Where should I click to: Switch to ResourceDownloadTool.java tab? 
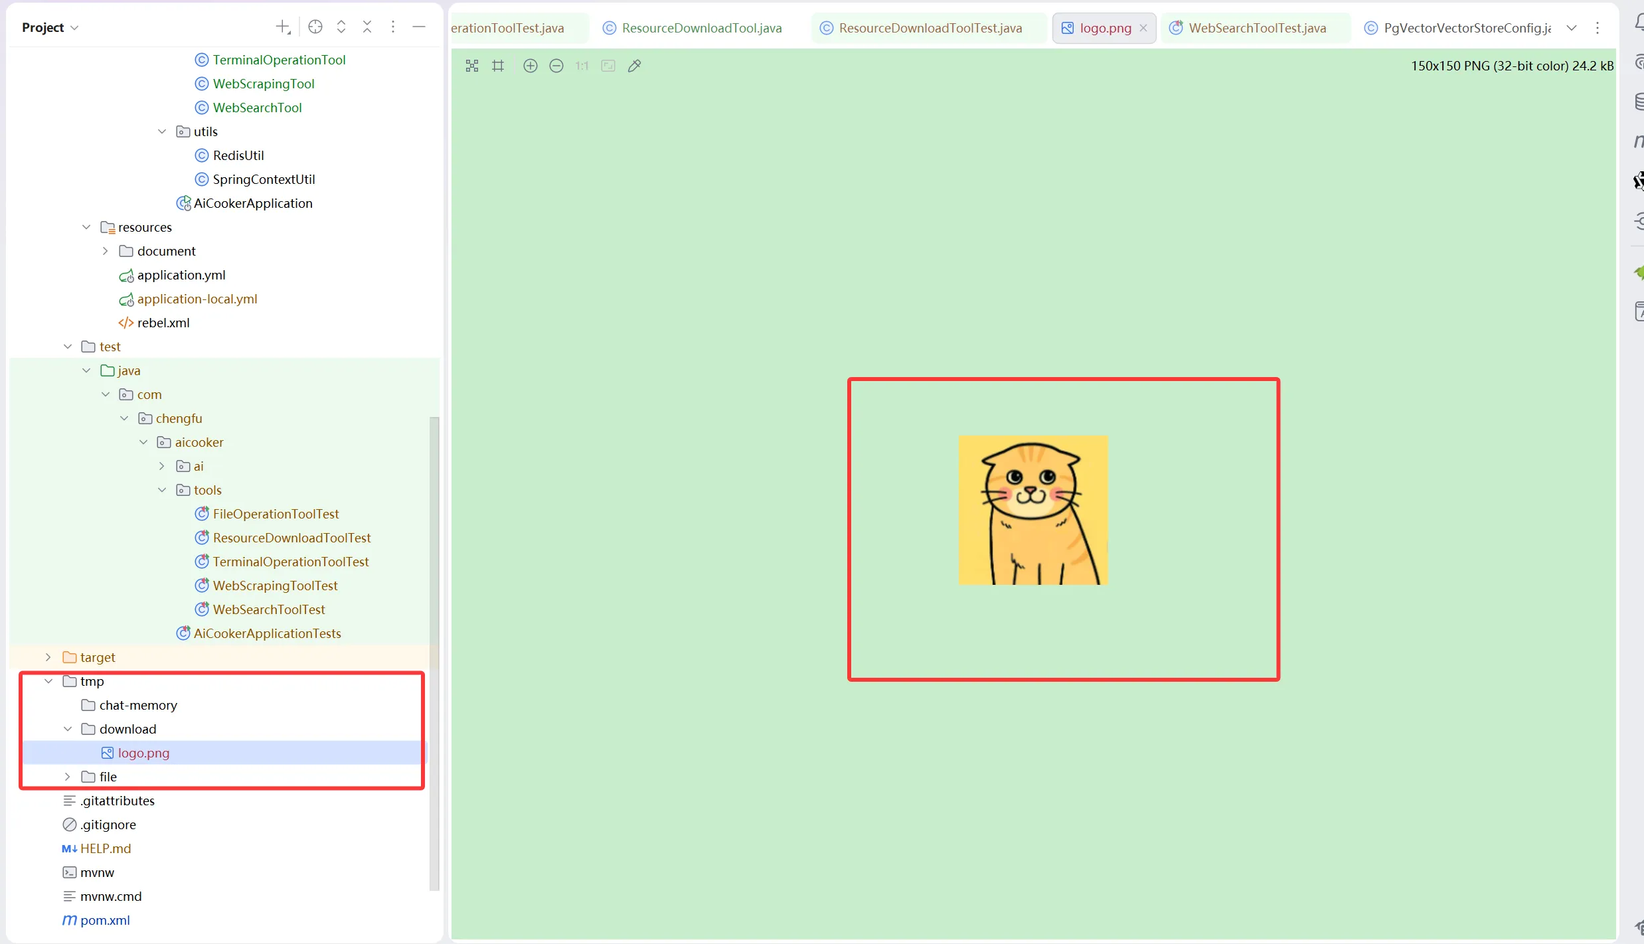(x=701, y=28)
